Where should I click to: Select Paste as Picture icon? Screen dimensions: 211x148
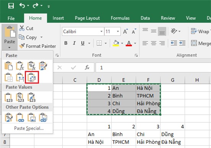click(x=32, y=117)
